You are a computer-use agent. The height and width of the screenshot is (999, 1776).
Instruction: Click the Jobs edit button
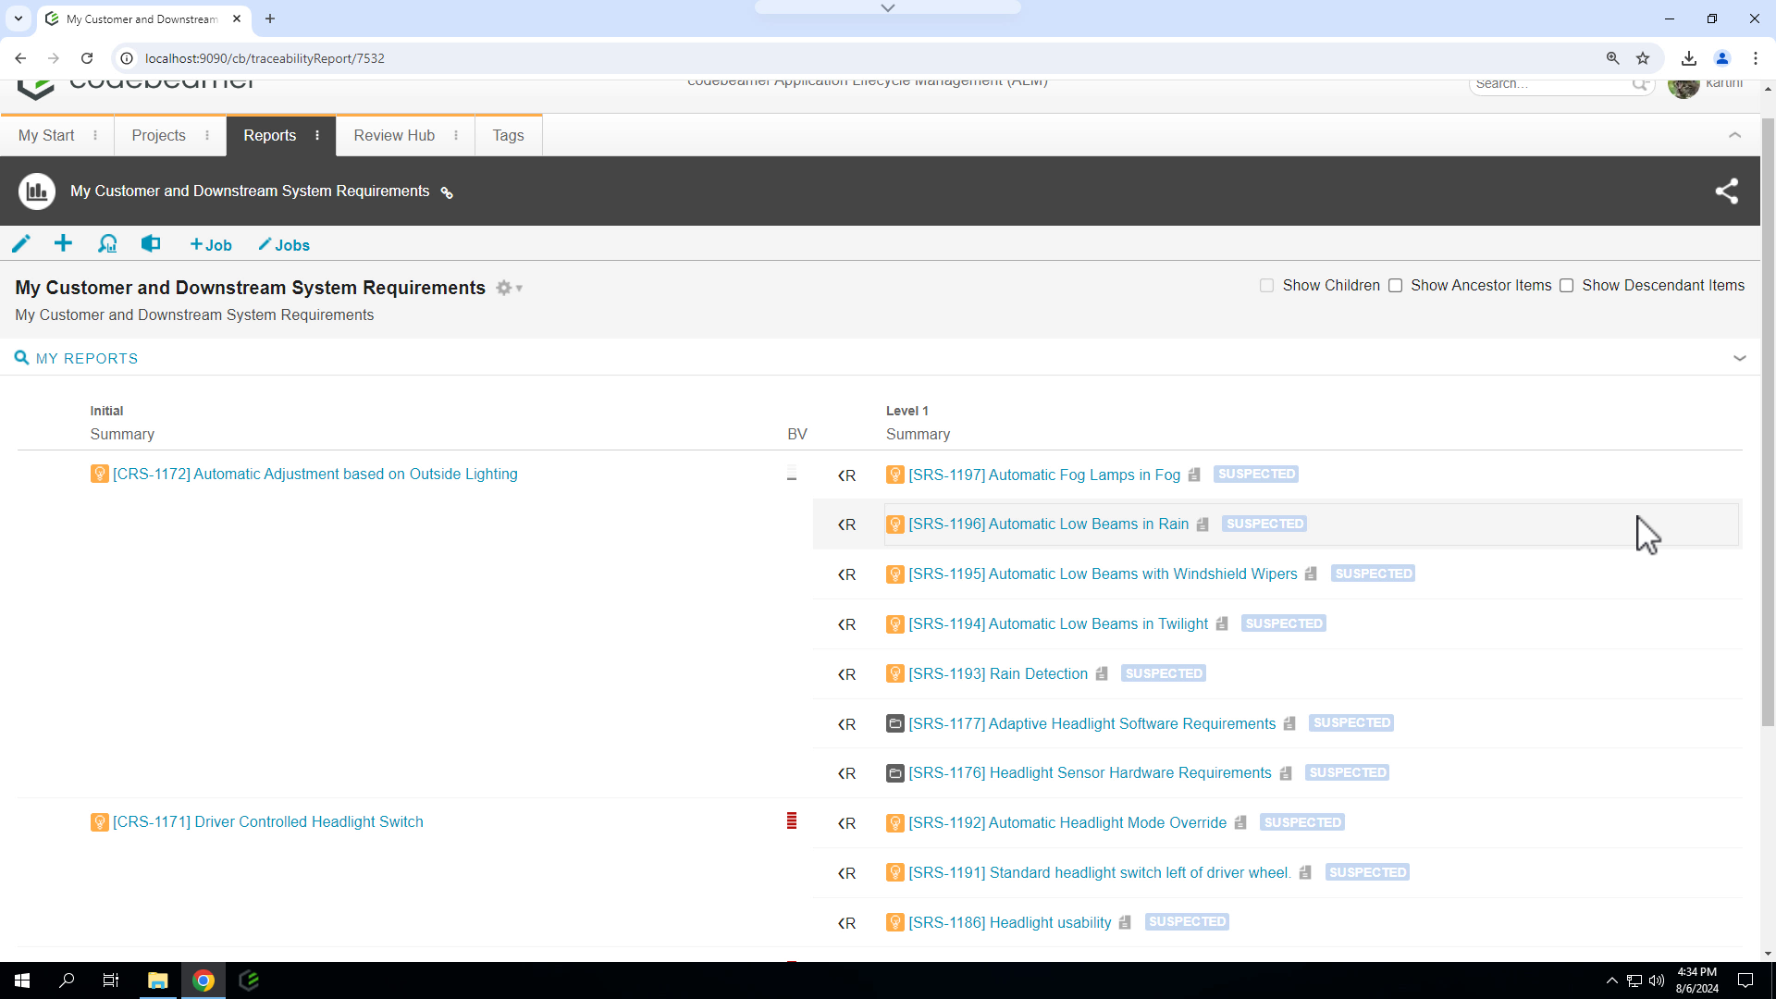pyautogui.click(x=284, y=245)
